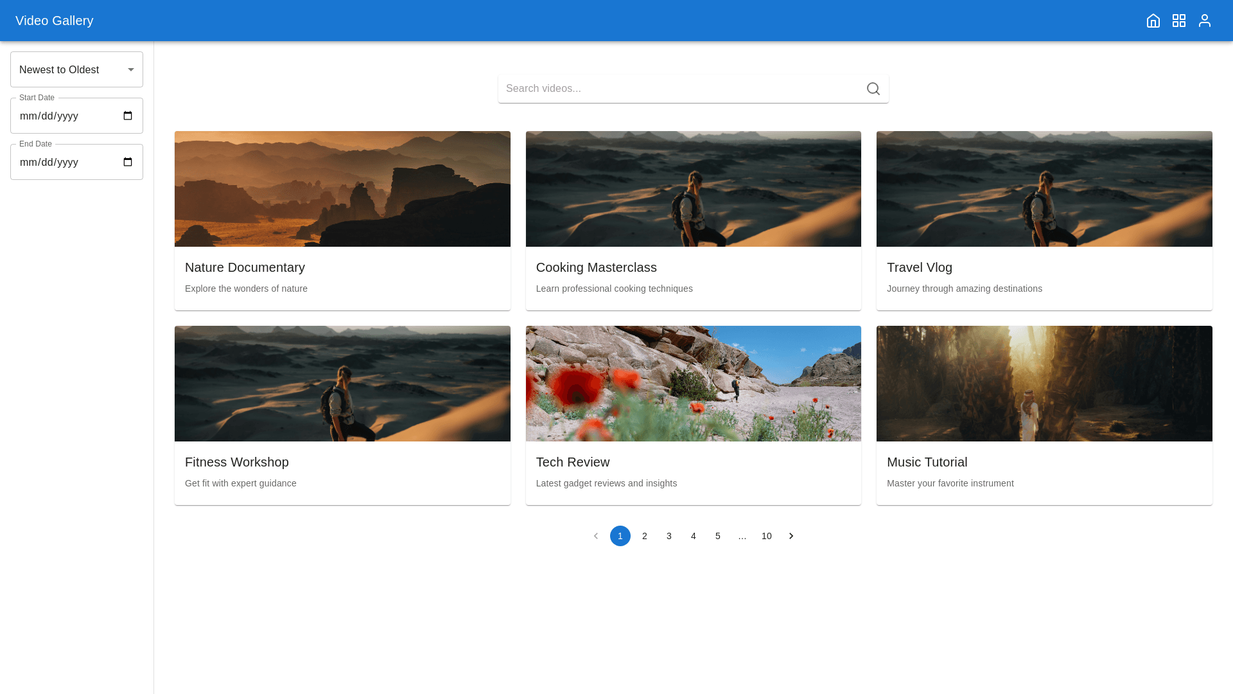Jump to page 10
Viewport: 1233px width, 694px height.
pos(766,536)
